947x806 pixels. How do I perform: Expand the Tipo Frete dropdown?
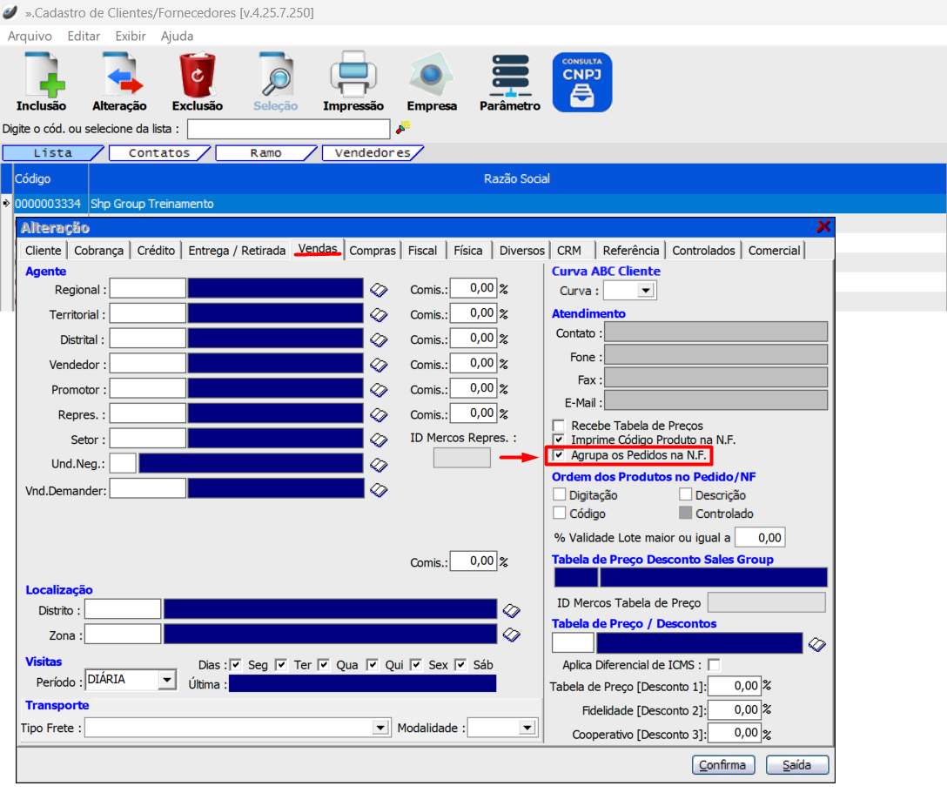pyautogui.click(x=380, y=728)
